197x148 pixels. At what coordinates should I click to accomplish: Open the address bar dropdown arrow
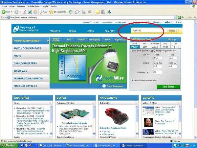coord(175,17)
